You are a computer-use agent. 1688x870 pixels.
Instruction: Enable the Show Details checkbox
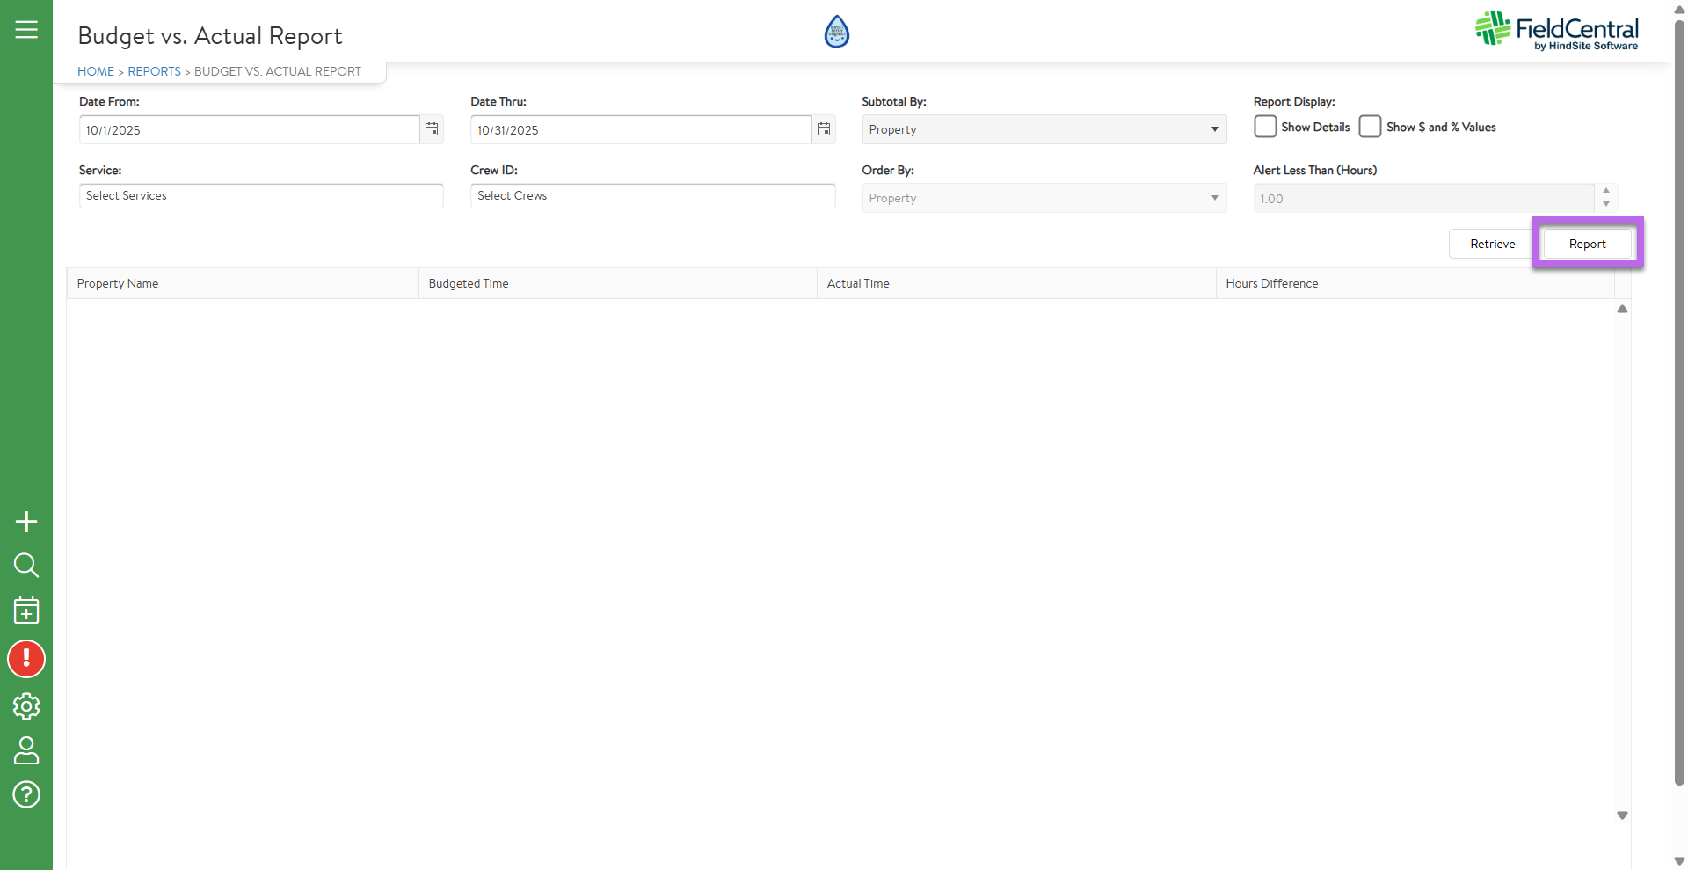point(1265,127)
